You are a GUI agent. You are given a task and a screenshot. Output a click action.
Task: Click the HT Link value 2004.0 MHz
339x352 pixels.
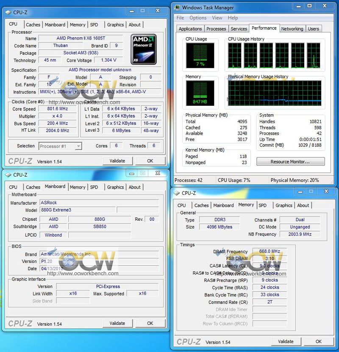pos(57,130)
